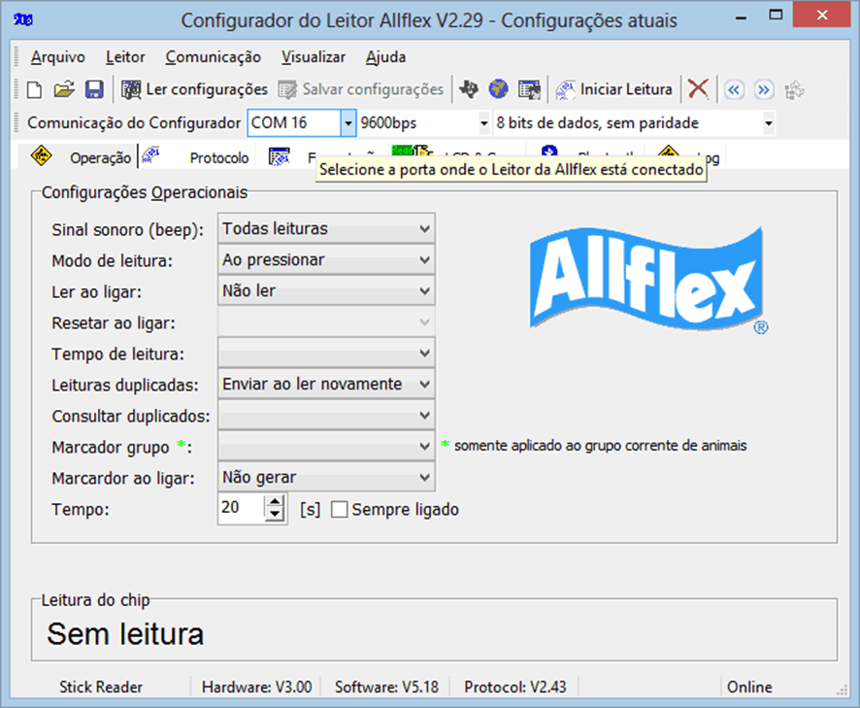Click Ler configurações to read reader settings
Viewport: 860px width, 708px height.
tap(195, 89)
